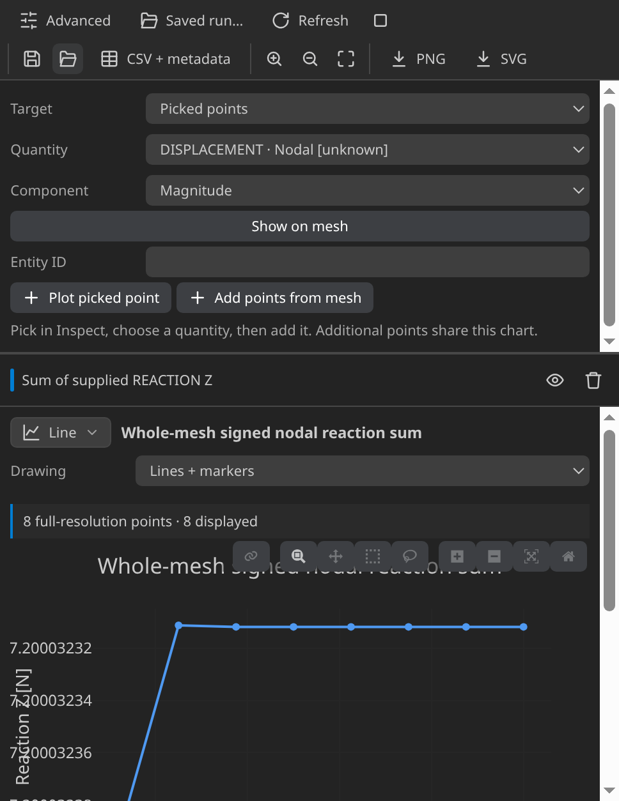
Task: Open the Component dropdown
Action: [x=368, y=190]
